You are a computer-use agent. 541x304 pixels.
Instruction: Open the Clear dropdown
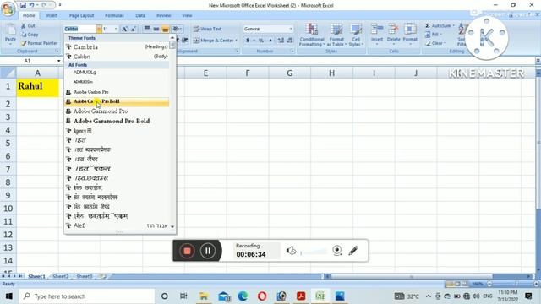436,43
